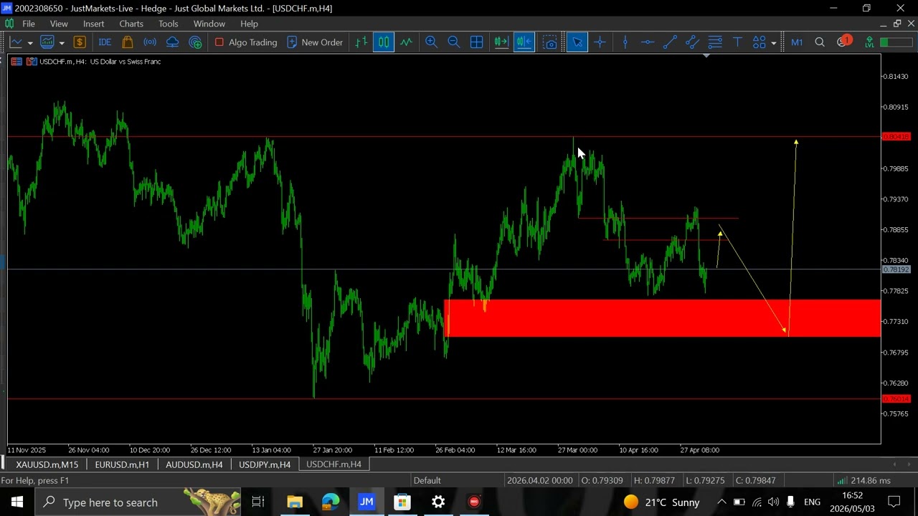
Task: Switch to AUDUSD.m,H4 chart tab
Action: tap(194, 464)
